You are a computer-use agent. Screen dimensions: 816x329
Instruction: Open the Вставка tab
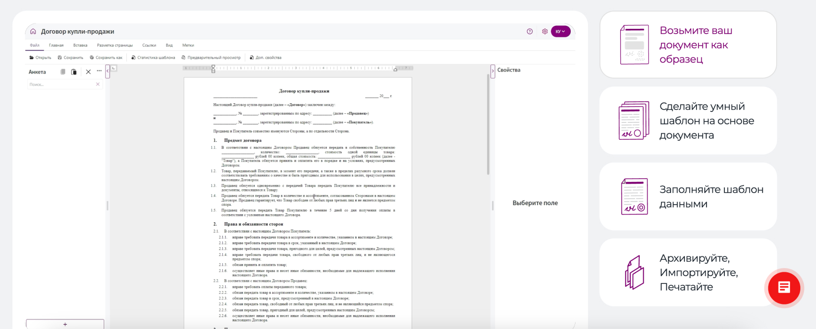tap(80, 45)
